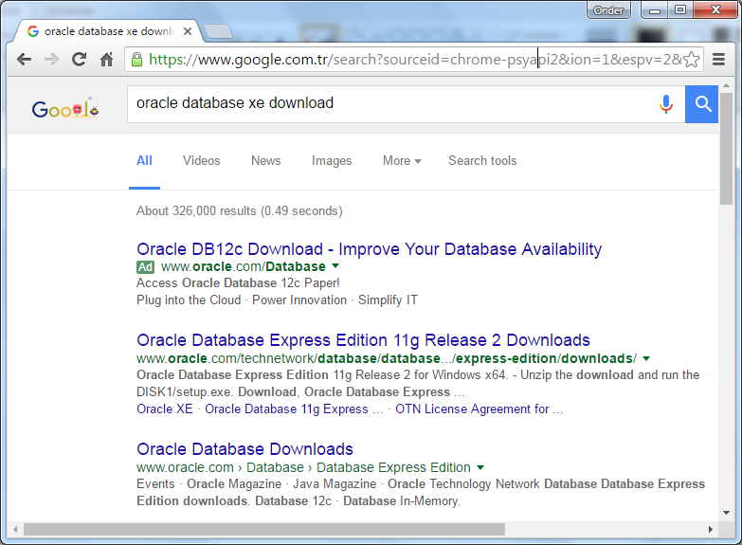Screen dimensions: 742x545
Task: Click the scroll down arrow
Action: [x=727, y=513]
